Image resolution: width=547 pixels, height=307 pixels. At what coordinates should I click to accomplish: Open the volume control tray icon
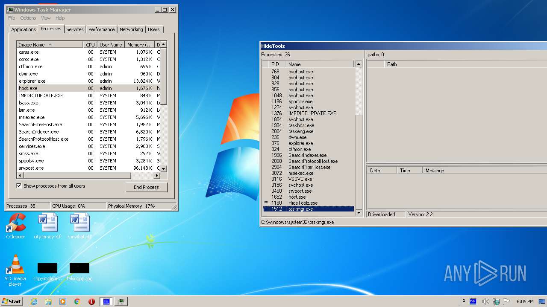coord(485,301)
